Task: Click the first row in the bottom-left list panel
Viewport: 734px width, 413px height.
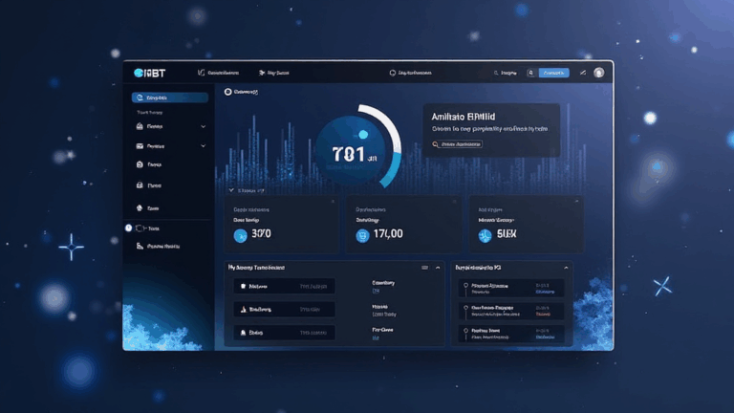Action: (285, 286)
